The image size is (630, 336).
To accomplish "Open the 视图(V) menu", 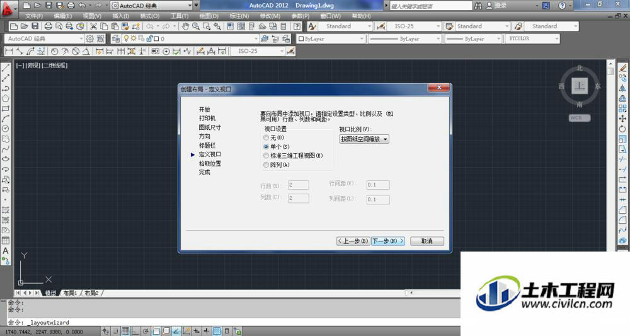I will click(x=92, y=16).
